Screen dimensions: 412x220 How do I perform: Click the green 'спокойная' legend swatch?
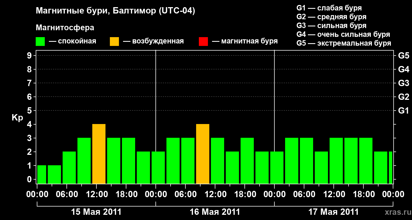[x=40, y=42]
